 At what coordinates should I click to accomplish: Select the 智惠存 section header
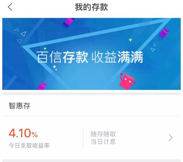click(x=19, y=106)
